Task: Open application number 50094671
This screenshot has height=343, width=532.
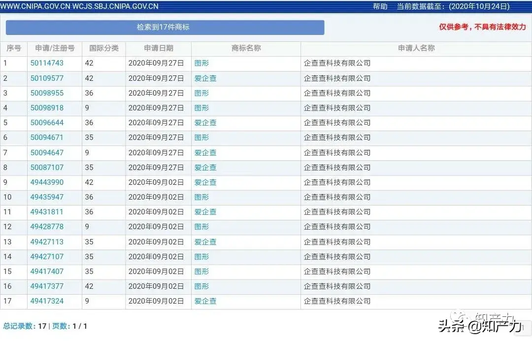Action: point(47,137)
